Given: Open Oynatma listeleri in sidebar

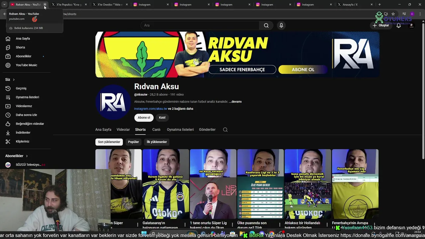Looking at the screenshot, I should (x=27, y=97).
